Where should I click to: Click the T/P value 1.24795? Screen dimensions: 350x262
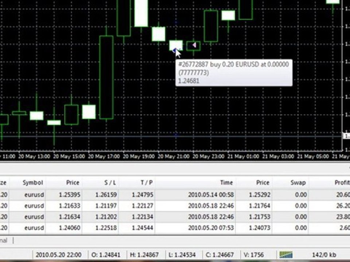143,195
